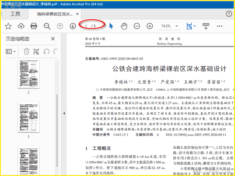The height and width of the screenshot is (176, 235).
Task: Click the 中图分类号 U443.13+1 text
Action: pyautogui.click(x=110, y=135)
